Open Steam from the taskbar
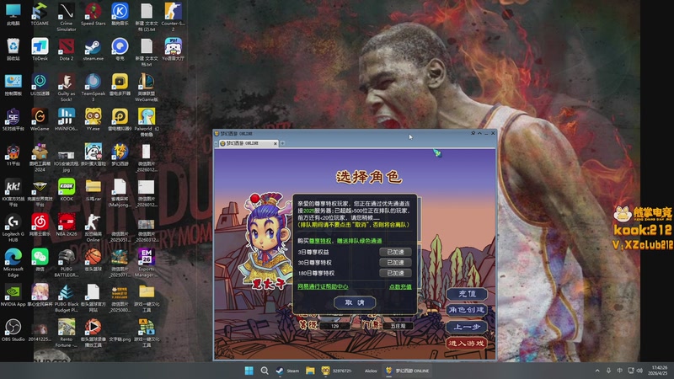 (x=288, y=371)
